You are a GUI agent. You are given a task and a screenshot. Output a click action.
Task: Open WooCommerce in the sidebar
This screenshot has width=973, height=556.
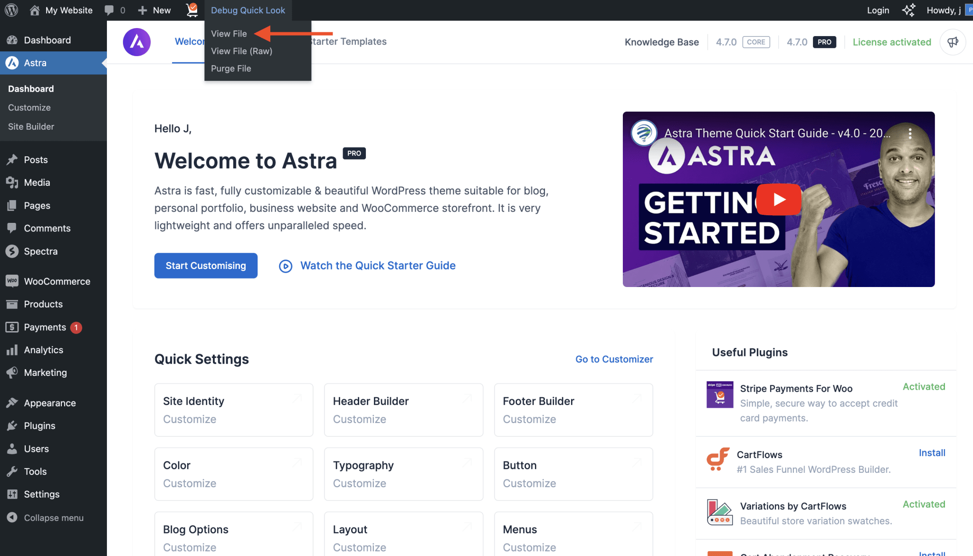click(57, 281)
